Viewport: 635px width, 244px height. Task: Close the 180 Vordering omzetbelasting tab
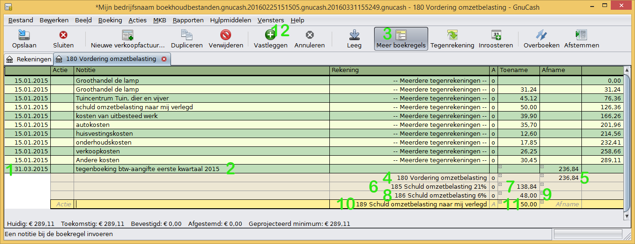coord(164,59)
